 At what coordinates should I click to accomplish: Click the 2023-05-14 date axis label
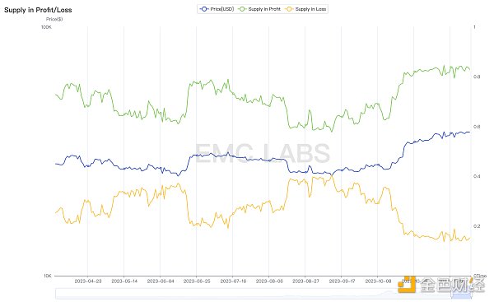point(124,281)
